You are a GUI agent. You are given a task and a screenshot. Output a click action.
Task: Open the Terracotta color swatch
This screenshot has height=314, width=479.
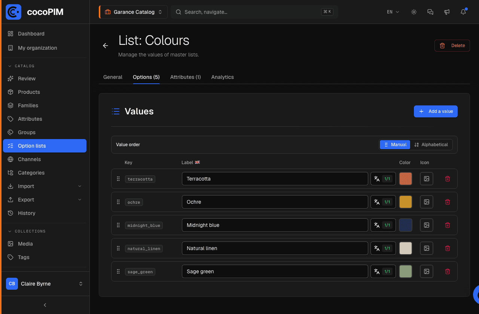(406, 179)
